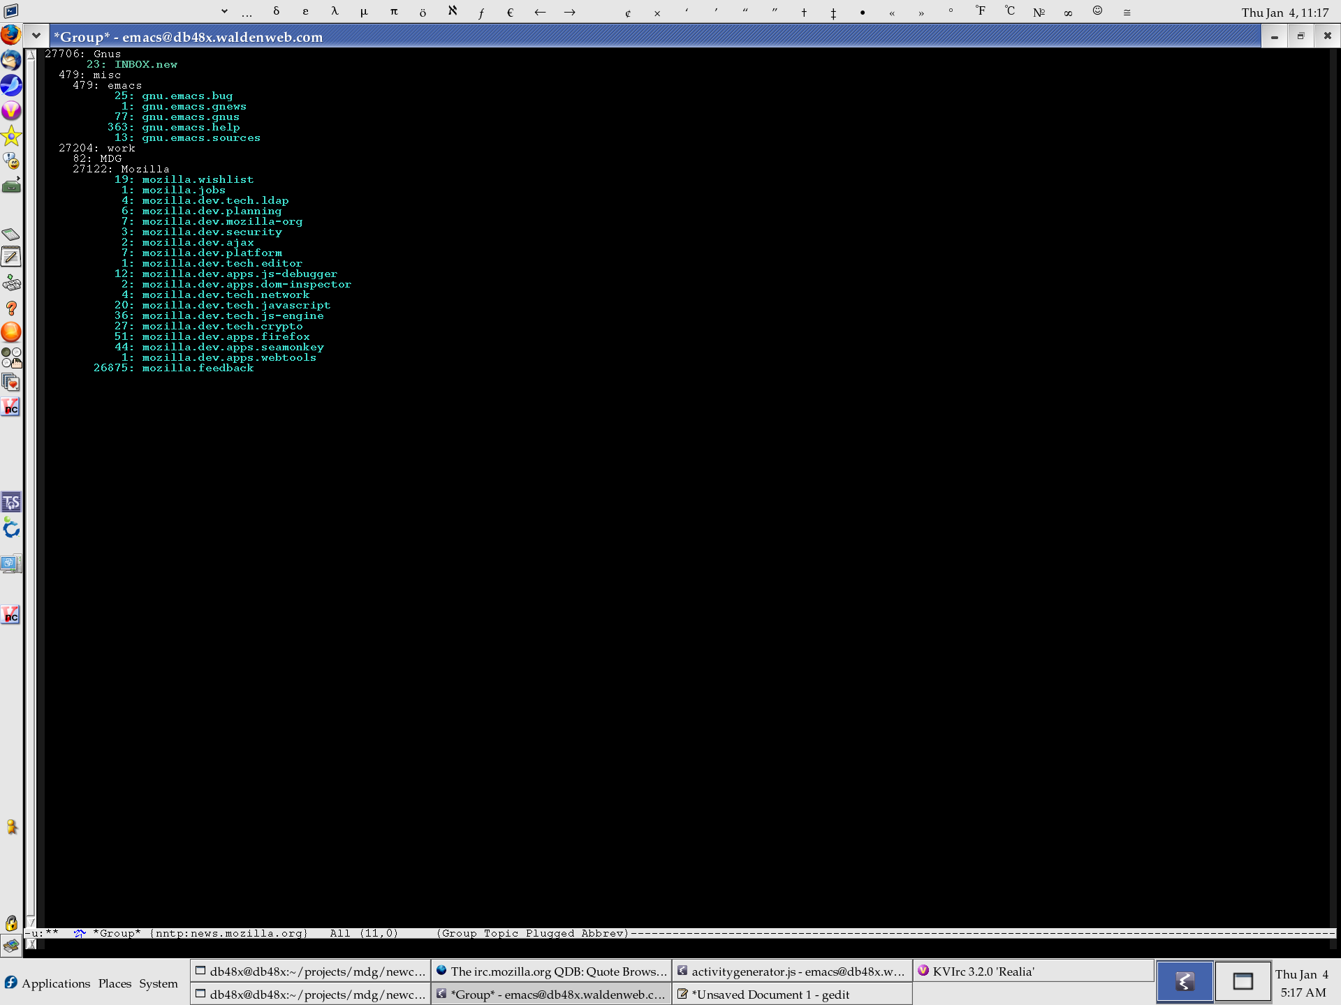The image size is (1341, 1005).
Task: Collapse the Mozilla topic
Action: 145,169
